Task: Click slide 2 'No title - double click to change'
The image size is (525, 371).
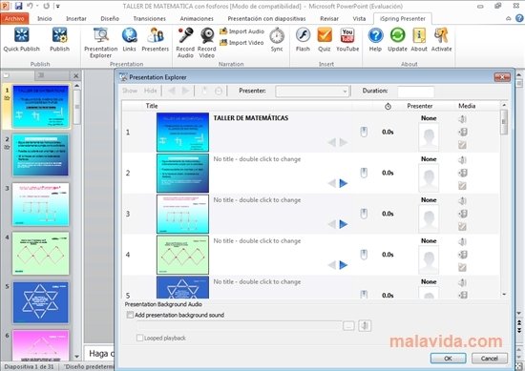Action: click(x=257, y=159)
